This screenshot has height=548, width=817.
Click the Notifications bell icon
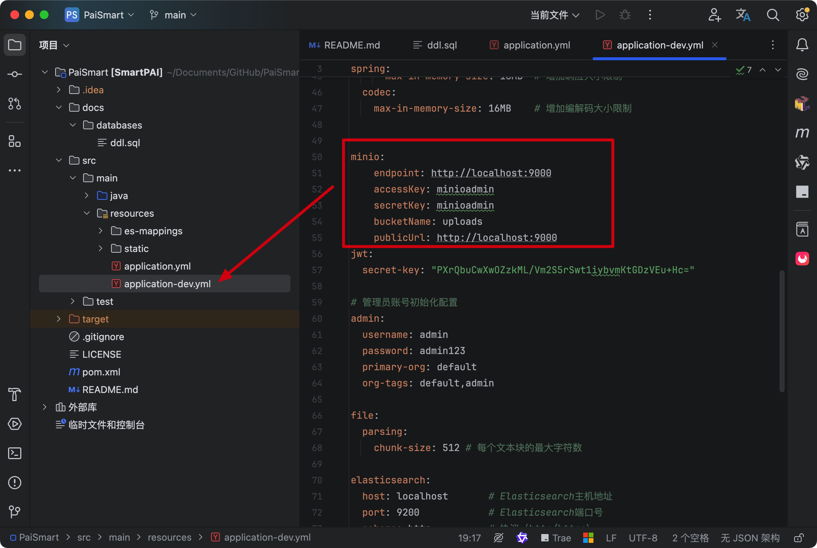pos(802,45)
